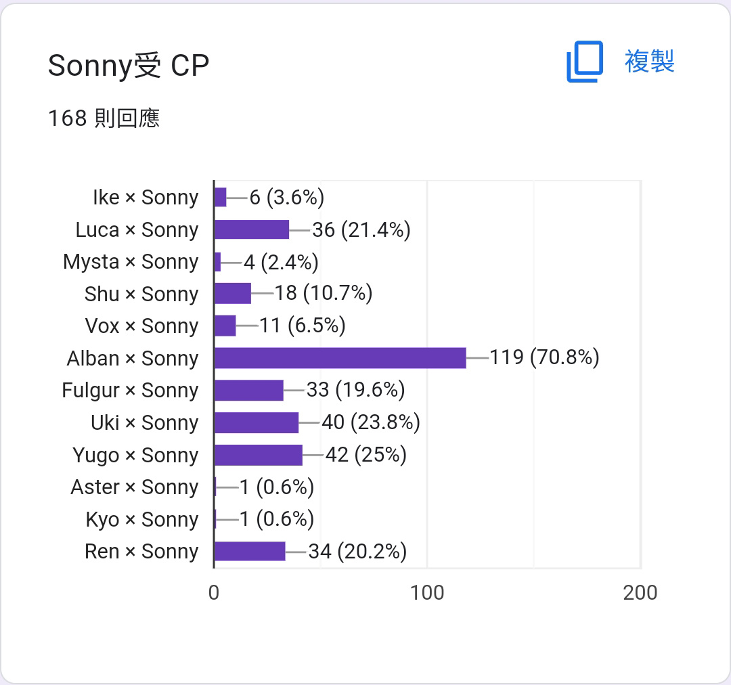
Task: Click the Yugo × Sonny bar
Action: (x=259, y=455)
